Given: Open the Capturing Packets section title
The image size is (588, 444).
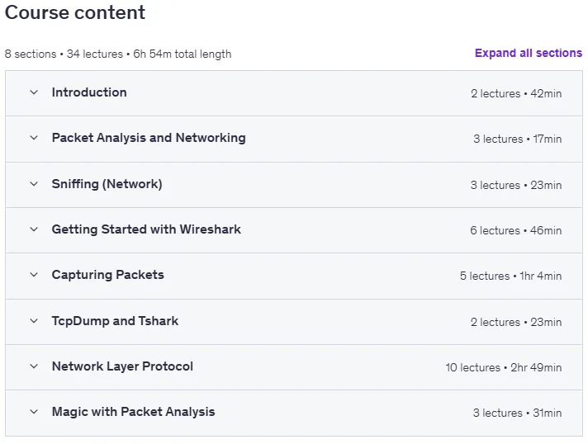Looking at the screenshot, I should coord(108,275).
